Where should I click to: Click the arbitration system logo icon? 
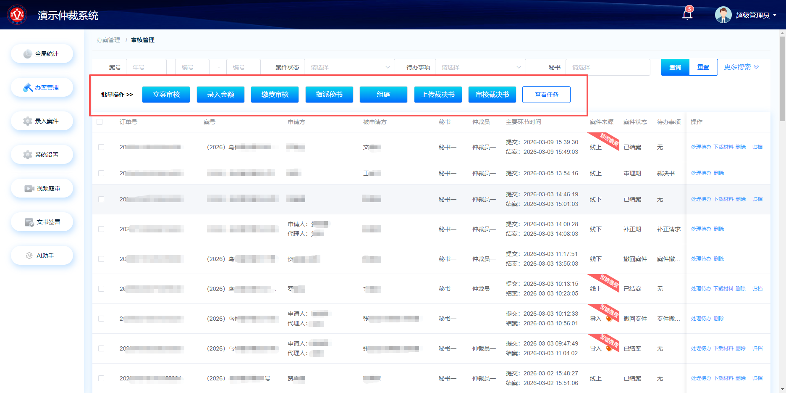(17, 15)
